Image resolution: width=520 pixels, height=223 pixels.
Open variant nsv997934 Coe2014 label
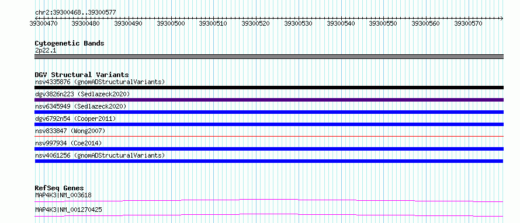(x=68, y=143)
